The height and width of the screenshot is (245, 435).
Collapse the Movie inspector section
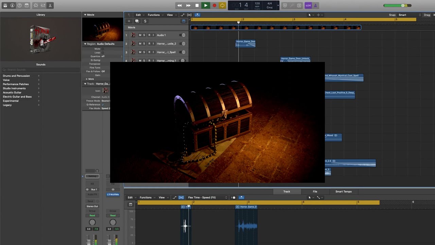click(85, 15)
